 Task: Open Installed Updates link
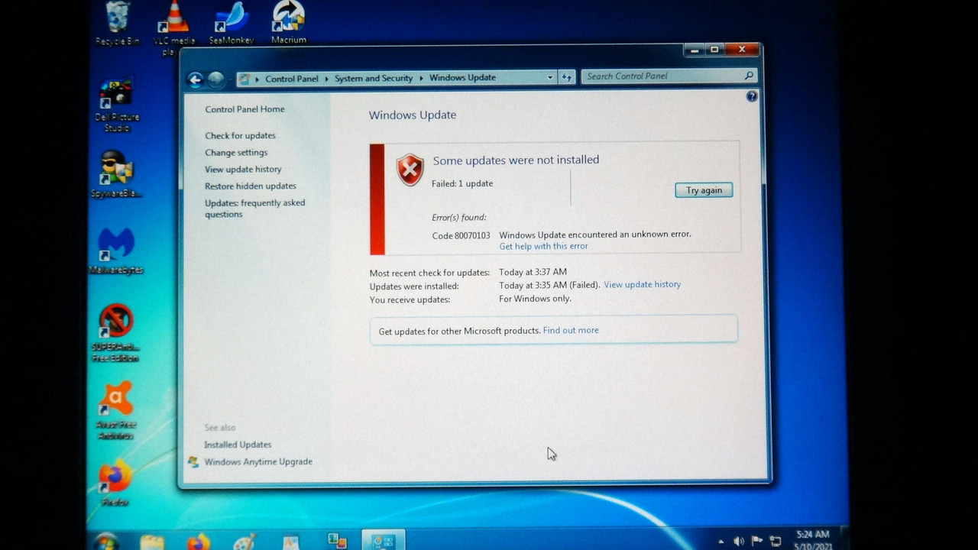pyautogui.click(x=238, y=445)
